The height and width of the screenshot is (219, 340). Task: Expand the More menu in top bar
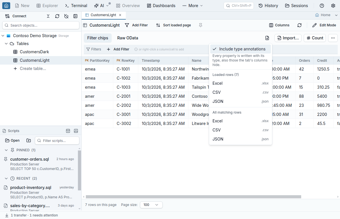coord(193,6)
